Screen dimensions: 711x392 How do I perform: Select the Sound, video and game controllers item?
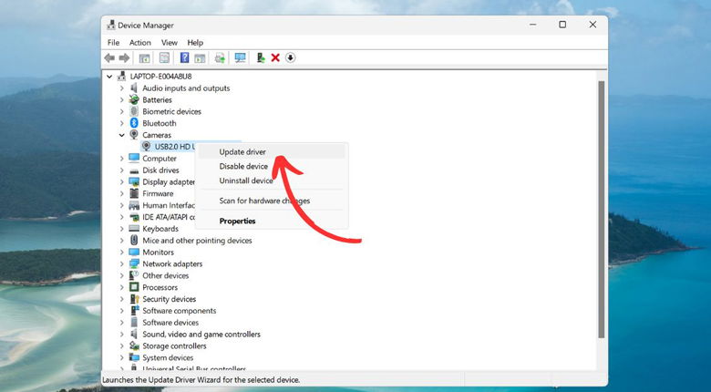[x=201, y=335]
